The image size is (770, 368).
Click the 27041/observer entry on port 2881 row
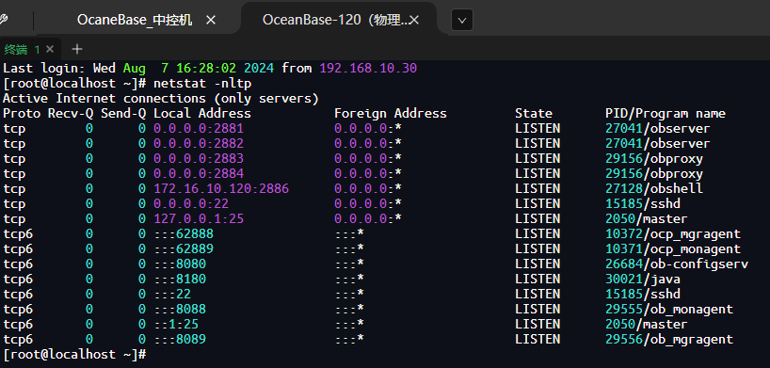(x=658, y=129)
